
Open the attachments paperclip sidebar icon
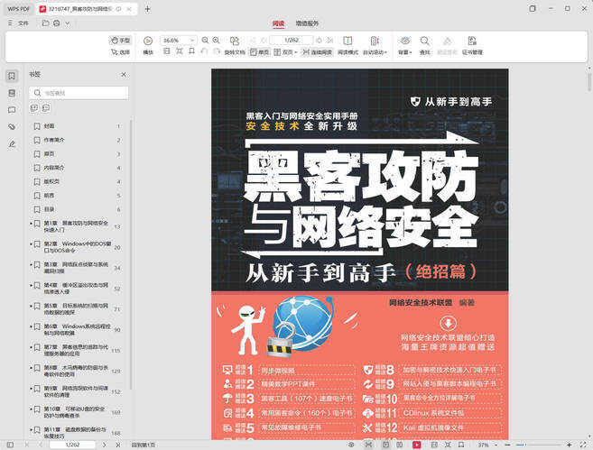tap(12, 127)
